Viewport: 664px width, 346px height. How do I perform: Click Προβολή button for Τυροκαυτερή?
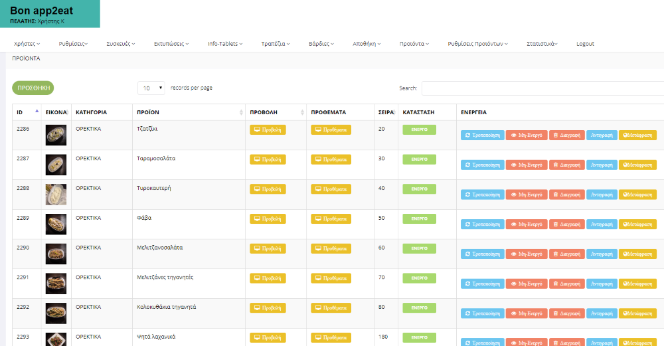point(268,189)
